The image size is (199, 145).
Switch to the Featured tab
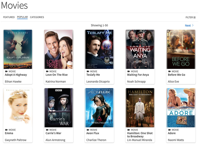(x=9, y=17)
